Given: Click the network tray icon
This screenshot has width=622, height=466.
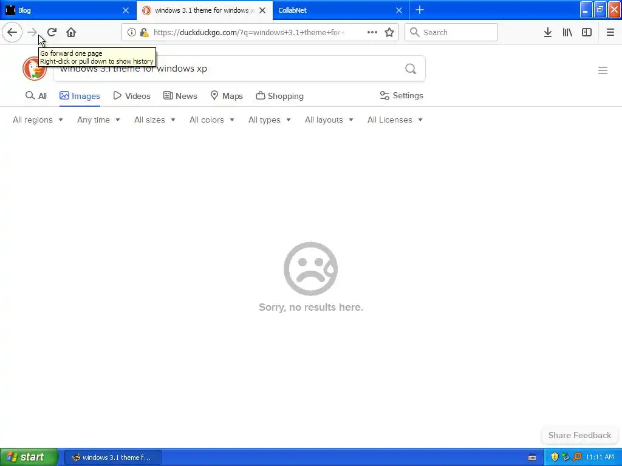Looking at the screenshot, I should pos(566,457).
